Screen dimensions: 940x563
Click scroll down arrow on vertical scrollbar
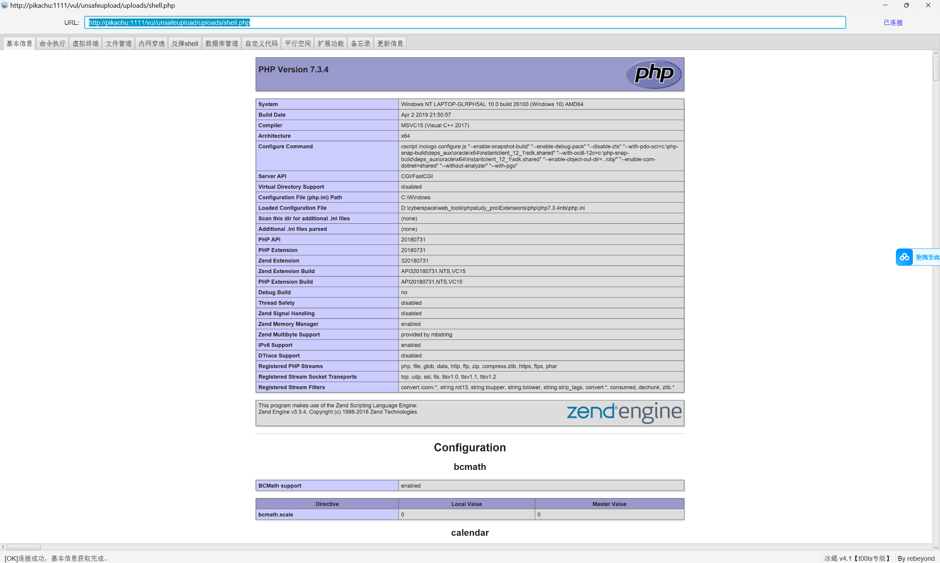click(x=936, y=547)
